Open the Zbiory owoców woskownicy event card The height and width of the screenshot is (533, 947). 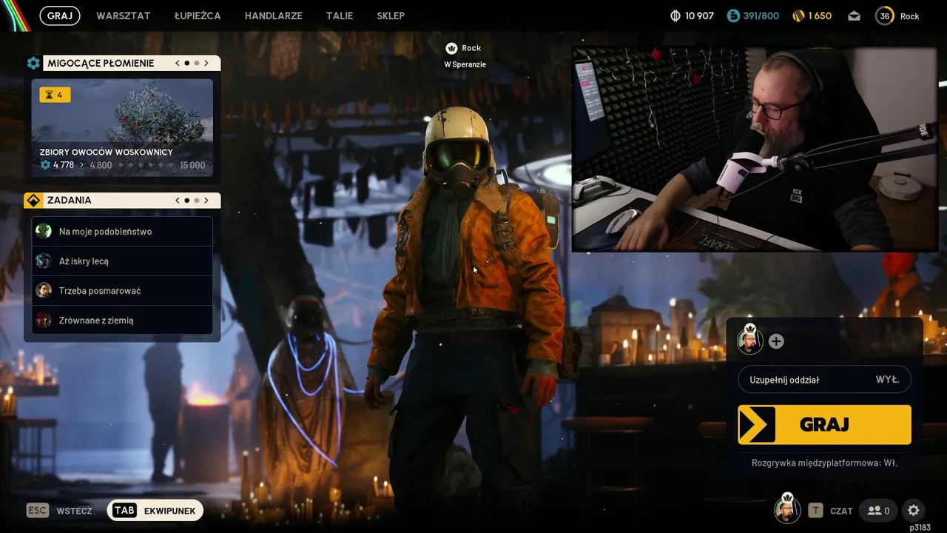(x=122, y=127)
